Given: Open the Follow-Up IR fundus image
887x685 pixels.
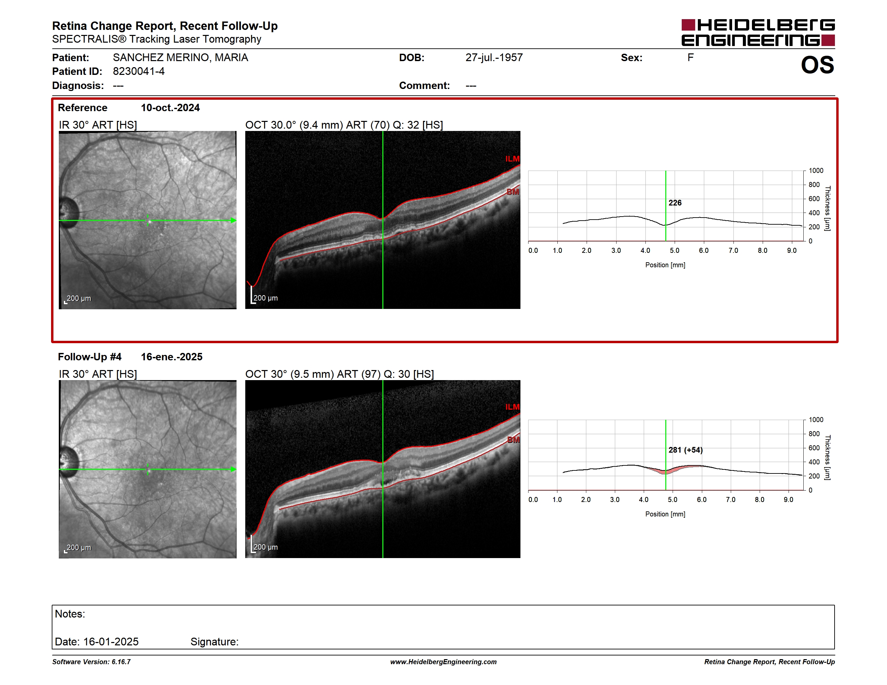Looking at the screenshot, I should pyautogui.click(x=147, y=469).
